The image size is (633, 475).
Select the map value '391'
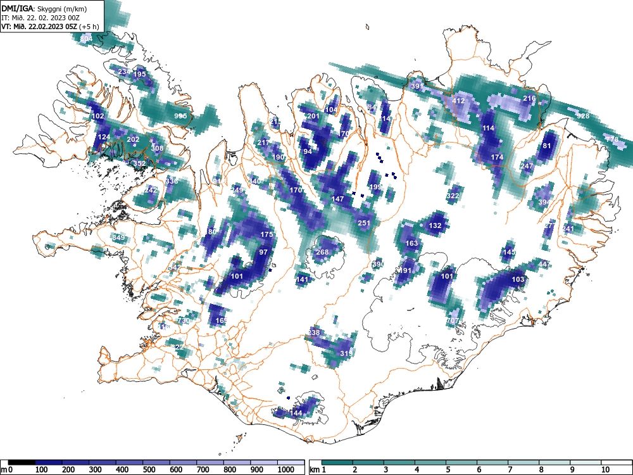(417, 86)
